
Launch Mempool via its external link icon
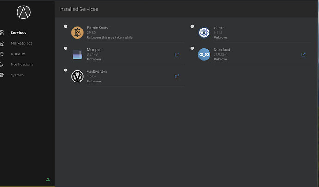(x=177, y=54)
